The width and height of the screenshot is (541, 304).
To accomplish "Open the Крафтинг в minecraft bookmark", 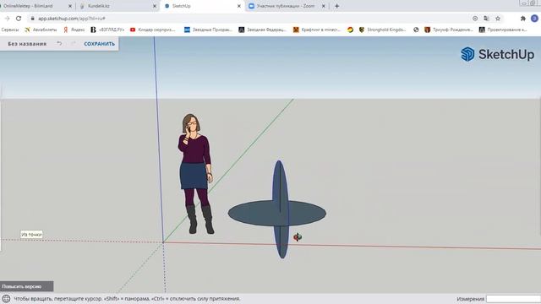I will [x=317, y=30].
